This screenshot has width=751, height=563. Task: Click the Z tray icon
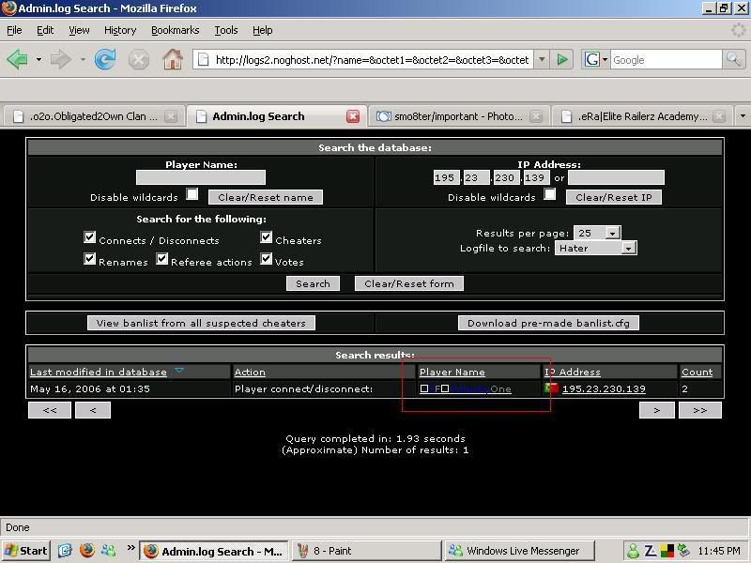click(650, 551)
